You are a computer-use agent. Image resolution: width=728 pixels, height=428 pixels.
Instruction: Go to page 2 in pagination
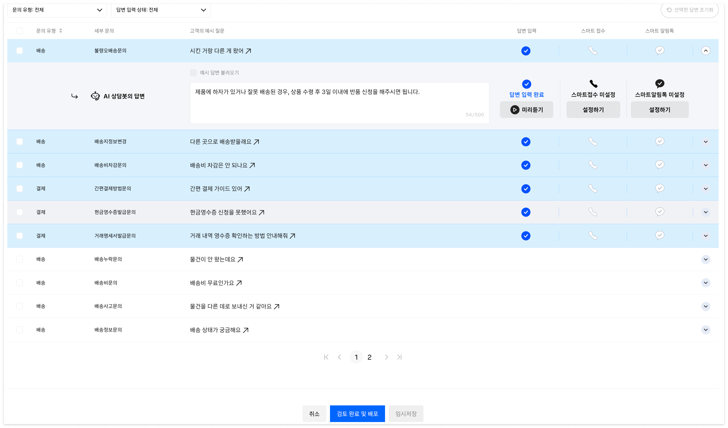[x=369, y=357]
